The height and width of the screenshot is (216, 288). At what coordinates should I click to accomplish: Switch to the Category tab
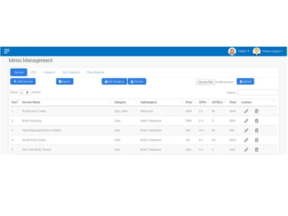[x=49, y=72]
